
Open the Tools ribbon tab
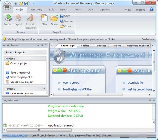pyautogui.click(x=78, y=9)
